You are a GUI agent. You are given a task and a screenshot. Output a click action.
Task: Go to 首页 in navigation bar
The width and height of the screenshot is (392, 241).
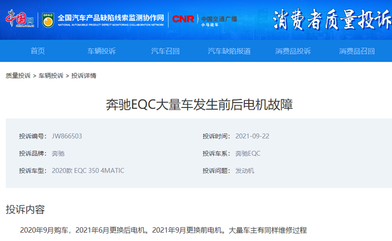point(38,51)
